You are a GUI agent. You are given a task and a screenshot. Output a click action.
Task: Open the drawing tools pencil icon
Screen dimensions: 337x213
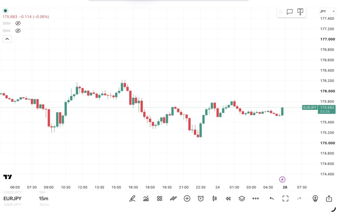132,199
